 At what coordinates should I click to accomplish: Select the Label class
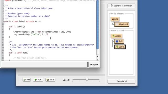(120, 47)
